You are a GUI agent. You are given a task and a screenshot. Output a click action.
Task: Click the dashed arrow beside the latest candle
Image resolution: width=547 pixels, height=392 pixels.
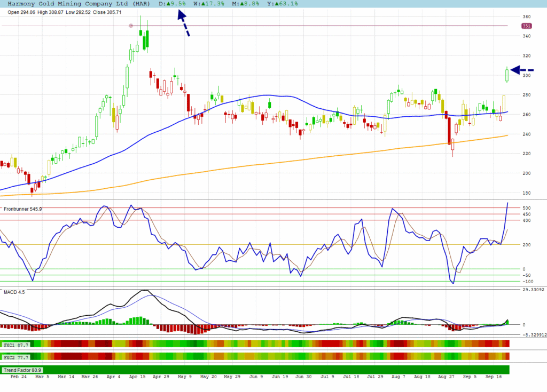pos(522,70)
